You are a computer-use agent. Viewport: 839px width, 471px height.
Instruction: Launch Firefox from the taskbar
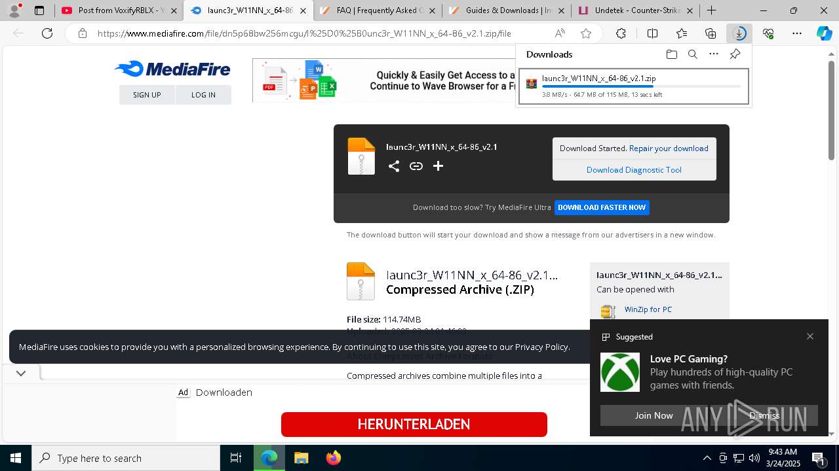[x=333, y=458]
